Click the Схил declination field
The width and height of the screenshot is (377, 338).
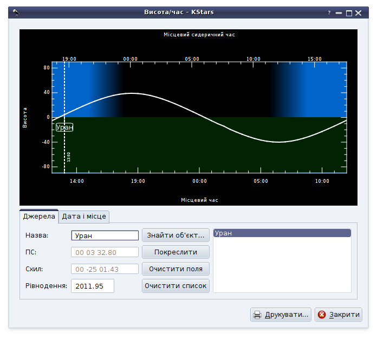tap(105, 269)
